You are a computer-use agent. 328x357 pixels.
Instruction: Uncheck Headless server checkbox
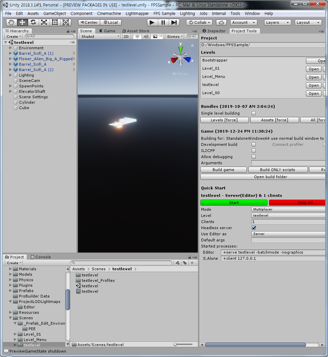click(x=254, y=228)
